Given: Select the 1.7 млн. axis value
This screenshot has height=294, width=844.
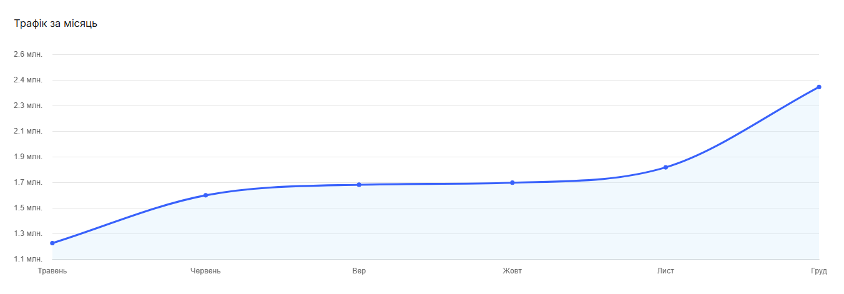Looking at the screenshot, I should (x=27, y=182).
